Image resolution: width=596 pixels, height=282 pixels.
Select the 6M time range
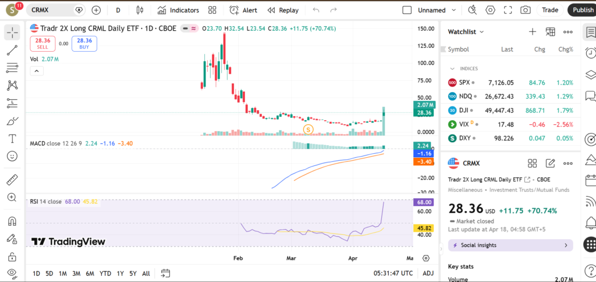pyautogui.click(x=90, y=273)
